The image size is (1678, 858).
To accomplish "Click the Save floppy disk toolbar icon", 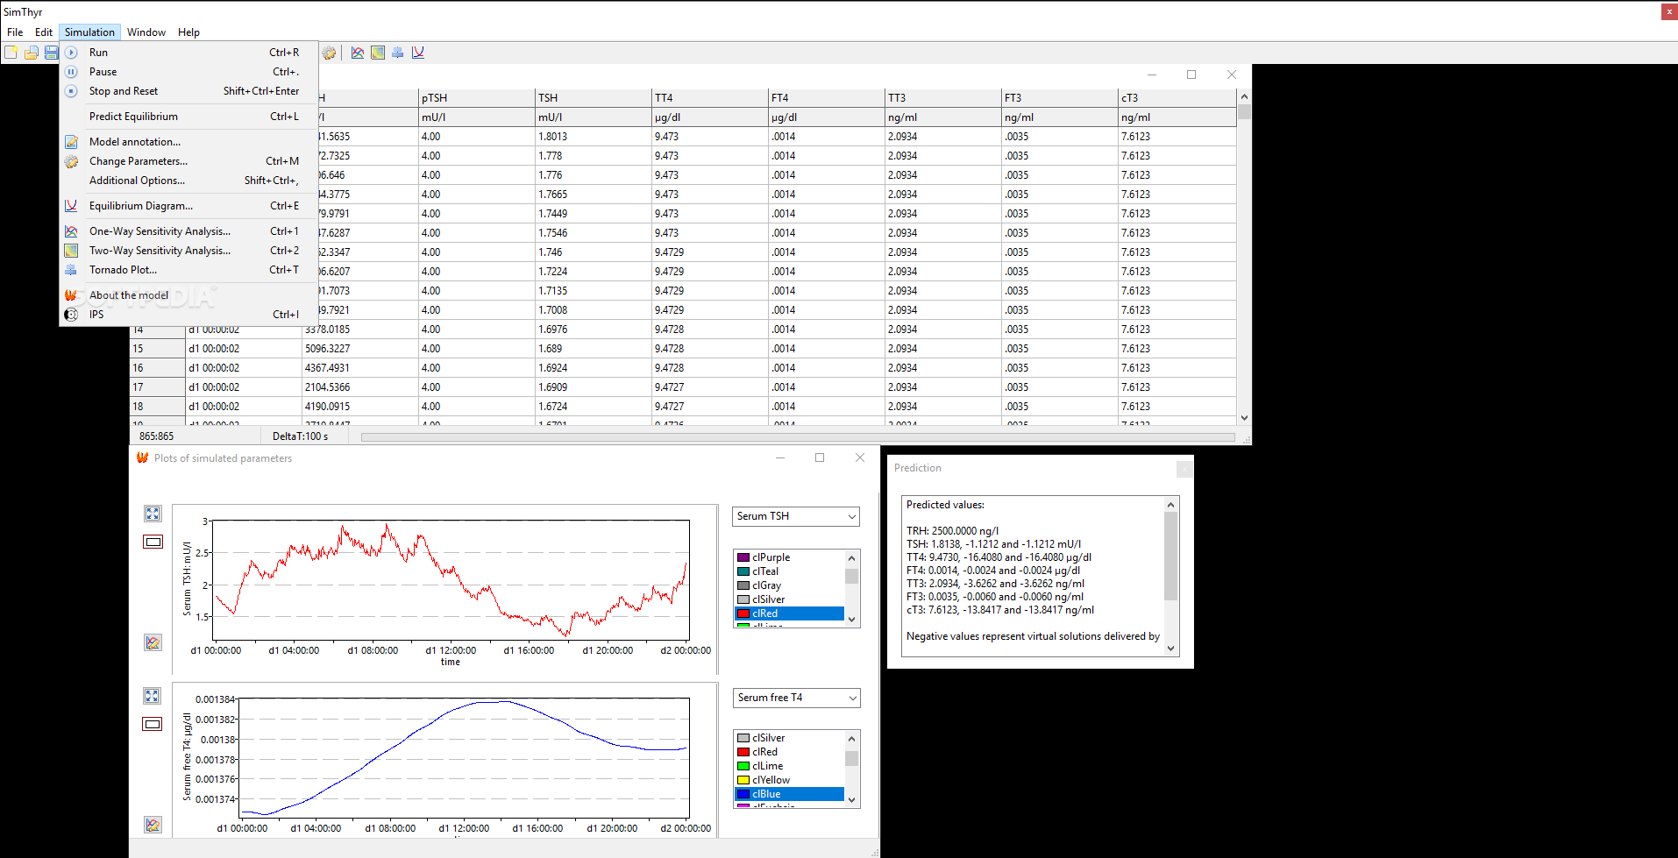I will [x=51, y=53].
